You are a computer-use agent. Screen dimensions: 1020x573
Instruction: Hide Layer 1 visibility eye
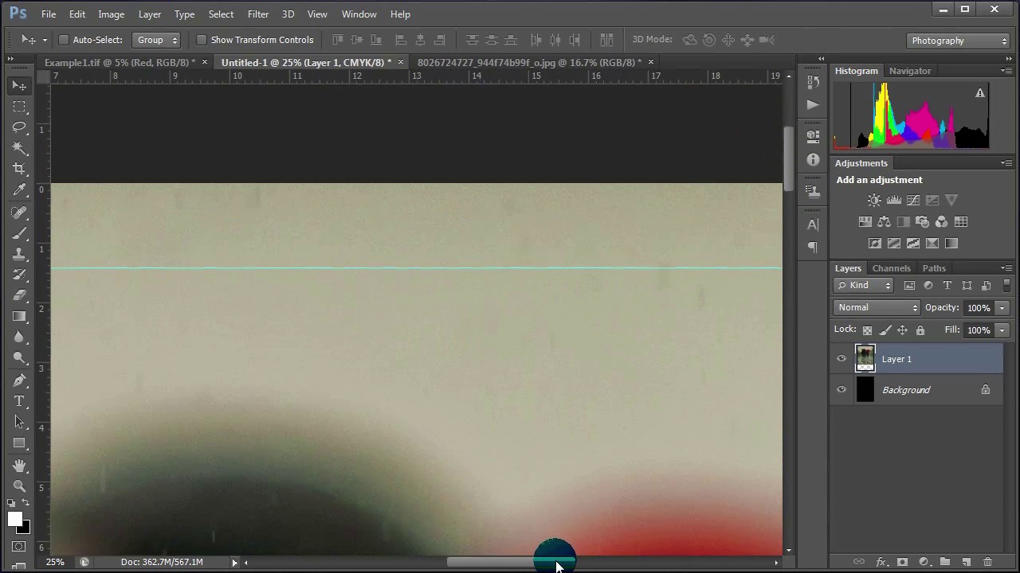(841, 359)
